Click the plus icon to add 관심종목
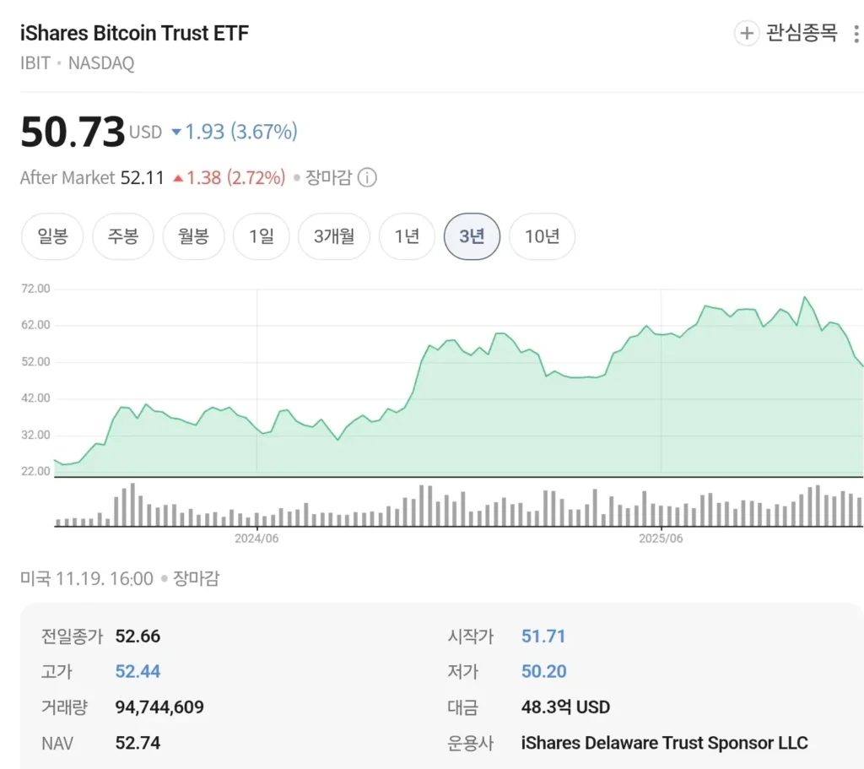 point(746,34)
